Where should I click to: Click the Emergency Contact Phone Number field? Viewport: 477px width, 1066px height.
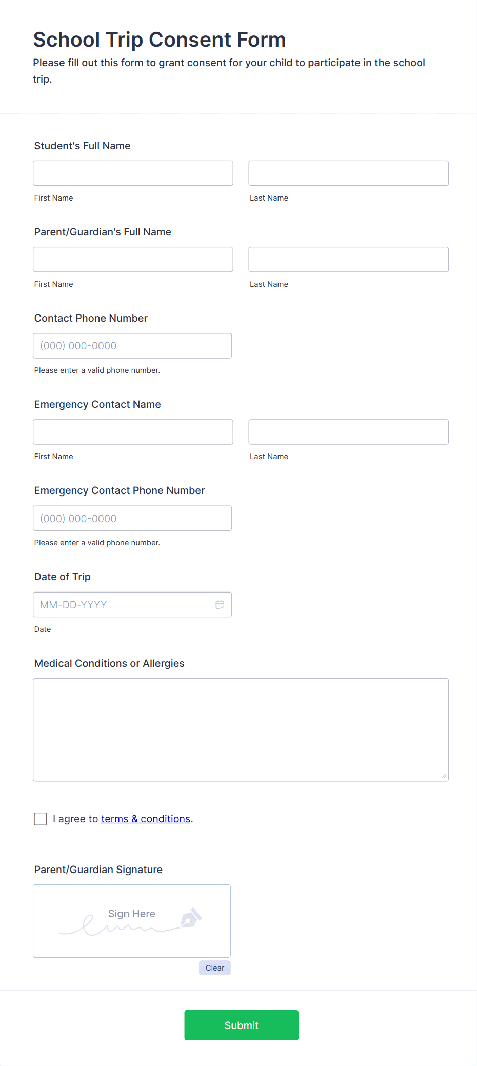pos(132,518)
